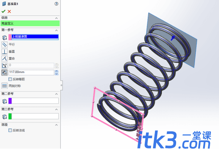Click the second reference selection box

(35, 101)
